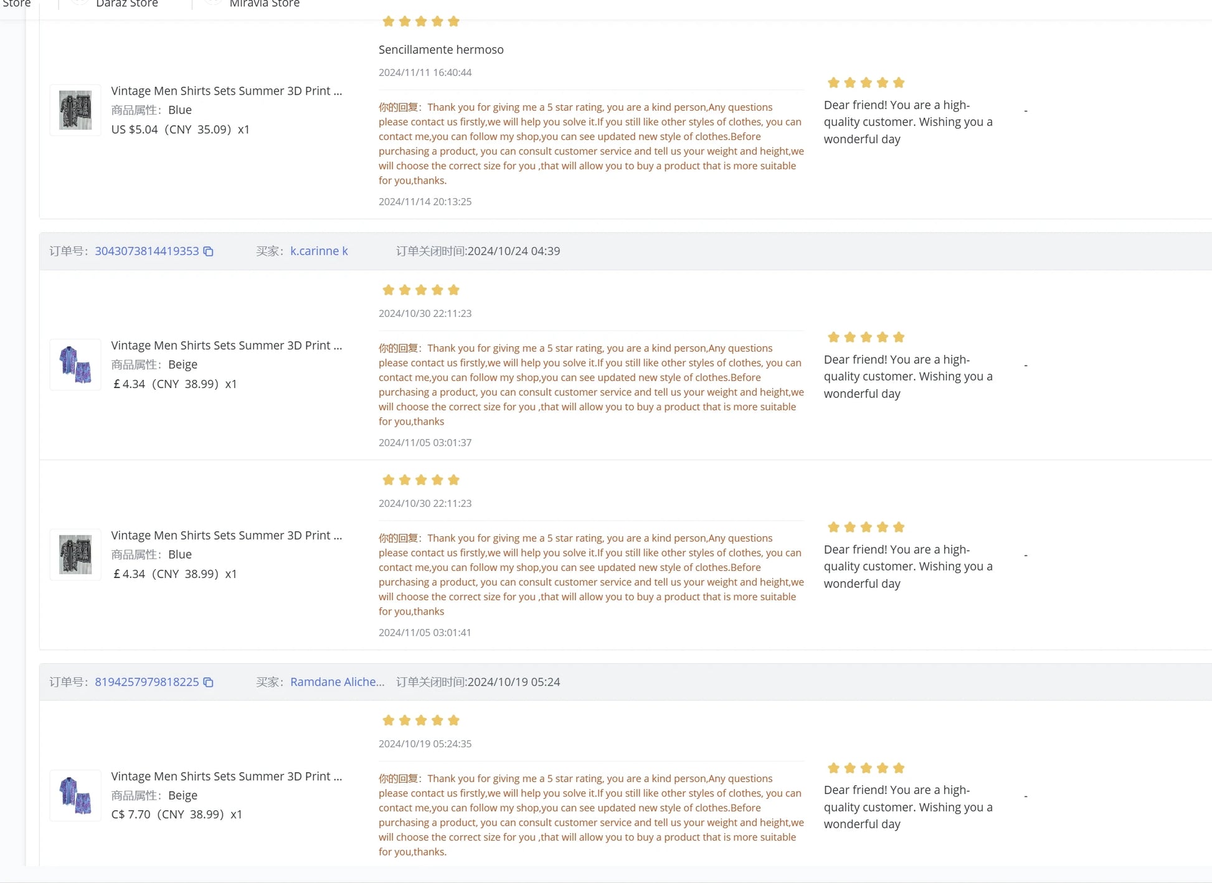Open thumbnail of Blue set priced US $5.04
Viewport: 1212px width, 883px height.
pyautogui.click(x=75, y=110)
